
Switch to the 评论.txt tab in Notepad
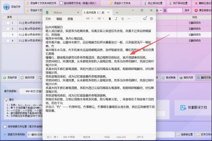58,13
